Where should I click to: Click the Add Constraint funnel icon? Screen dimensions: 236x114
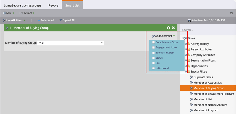[x=153, y=36]
